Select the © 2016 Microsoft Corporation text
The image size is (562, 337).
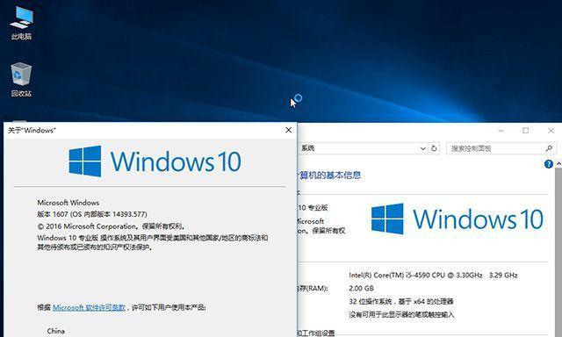(111, 226)
